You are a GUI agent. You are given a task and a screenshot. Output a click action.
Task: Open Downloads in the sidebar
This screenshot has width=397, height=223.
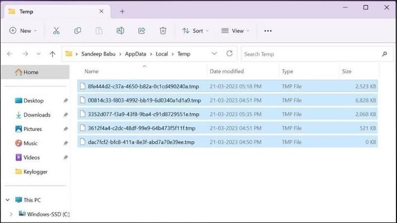[x=37, y=115]
